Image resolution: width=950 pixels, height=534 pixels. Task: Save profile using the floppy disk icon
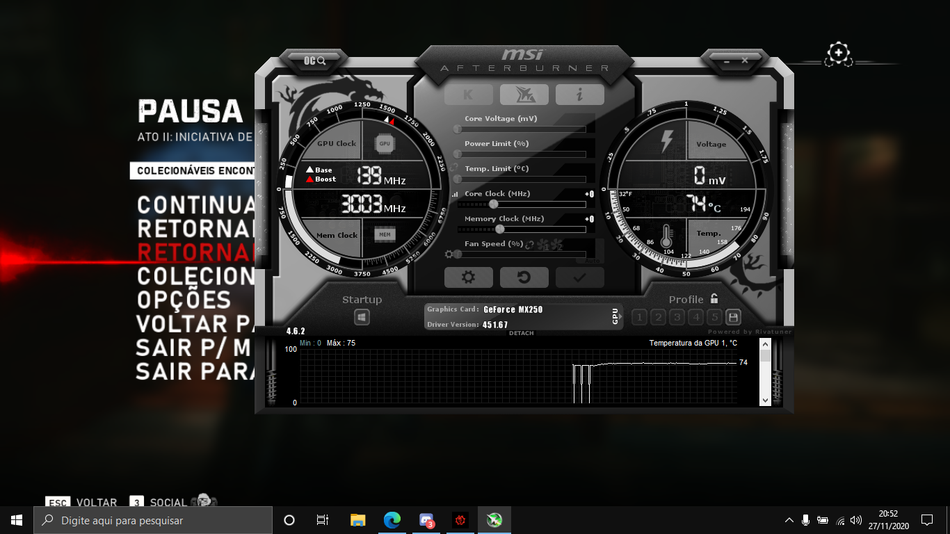pyautogui.click(x=732, y=318)
